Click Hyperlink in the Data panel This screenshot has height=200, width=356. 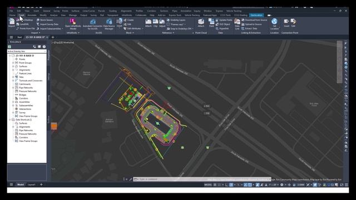click(x=222, y=28)
